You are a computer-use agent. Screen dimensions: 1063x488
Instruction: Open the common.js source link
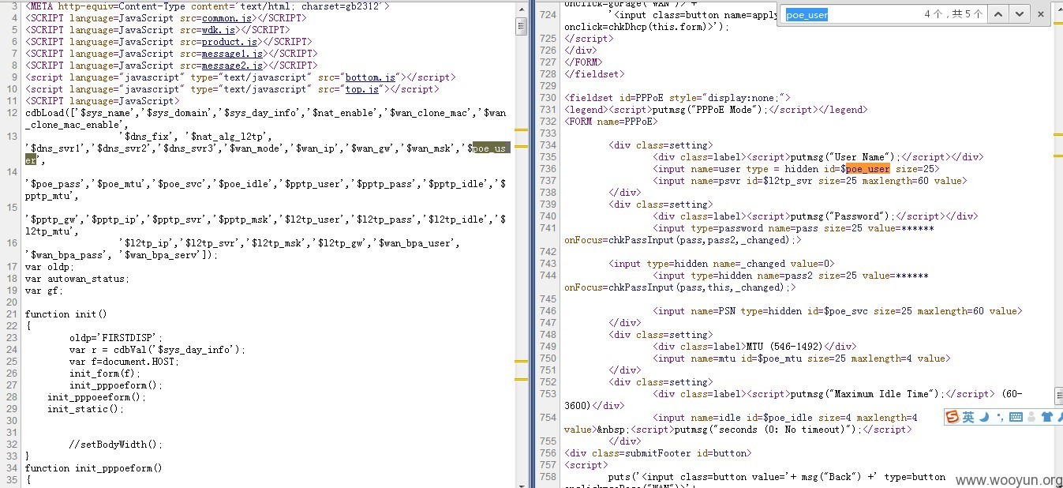pos(226,17)
